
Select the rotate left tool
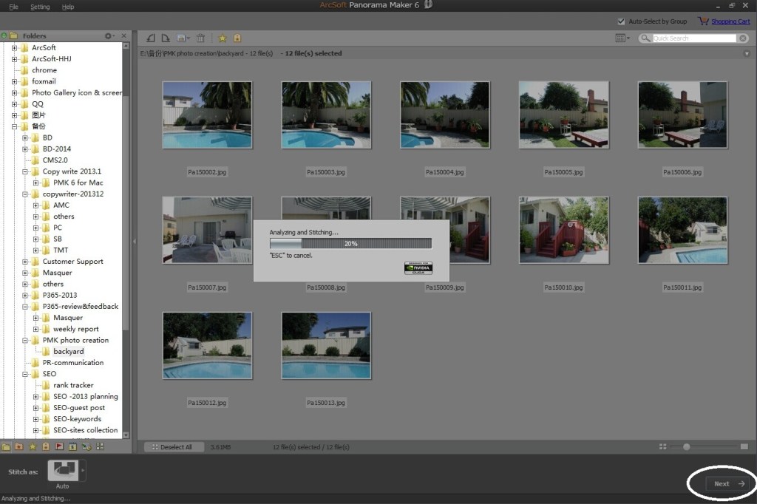click(150, 38)
